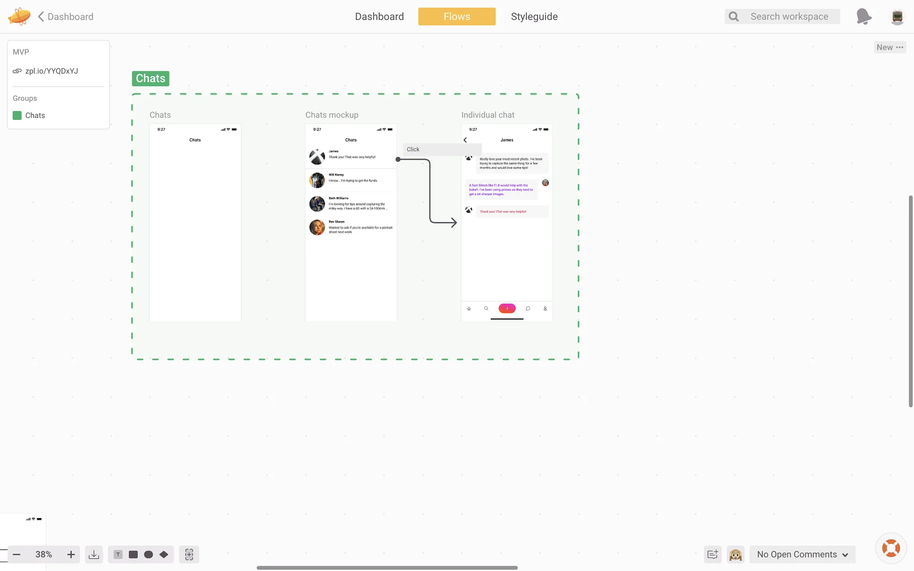The width and height of the screenshot is (914, 571).
Task: Select the Chats mockup screen thumbnail
Action: click(351, 266)
